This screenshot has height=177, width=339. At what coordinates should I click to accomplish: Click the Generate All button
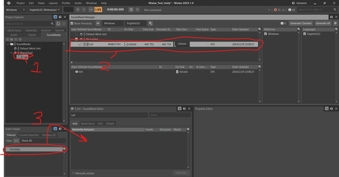(x=323, y=23)
